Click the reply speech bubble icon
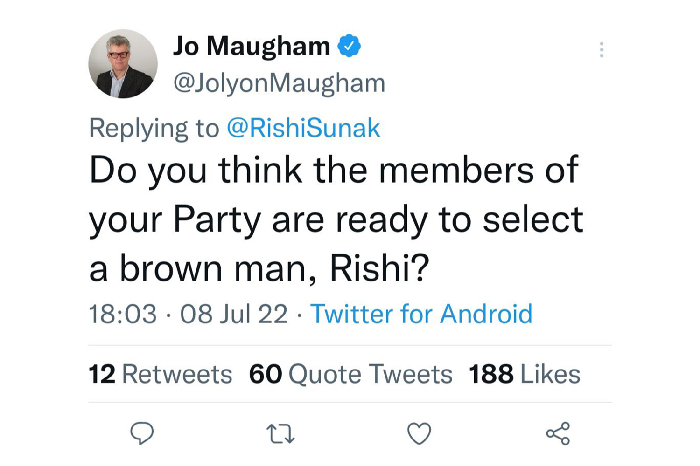Image resolution: width=700 pixels, height=466 pixels. (x=142, y=433)
